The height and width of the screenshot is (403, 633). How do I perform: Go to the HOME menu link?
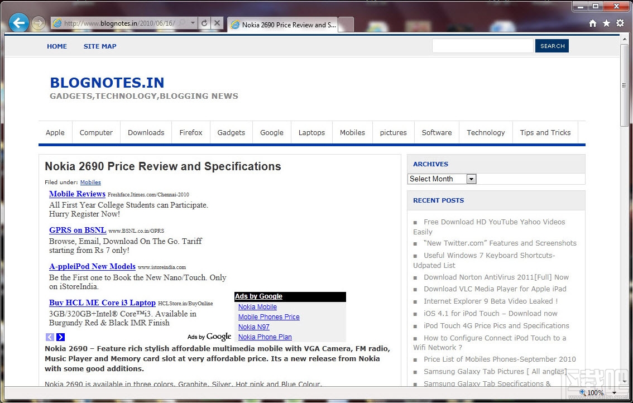pyautogui.click(x=57, y=46)
